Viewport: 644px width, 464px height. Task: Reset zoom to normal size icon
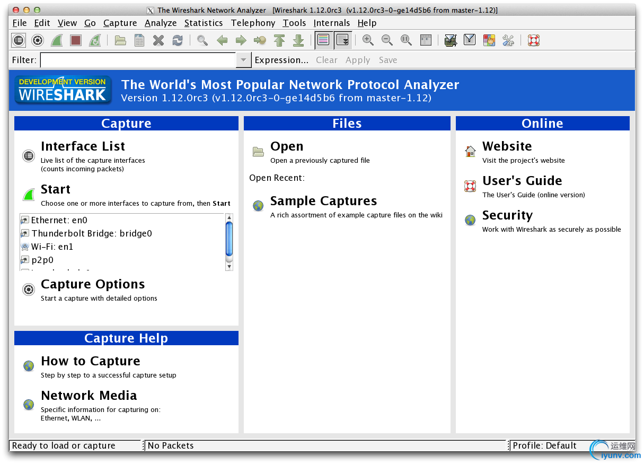pos(406,40)
